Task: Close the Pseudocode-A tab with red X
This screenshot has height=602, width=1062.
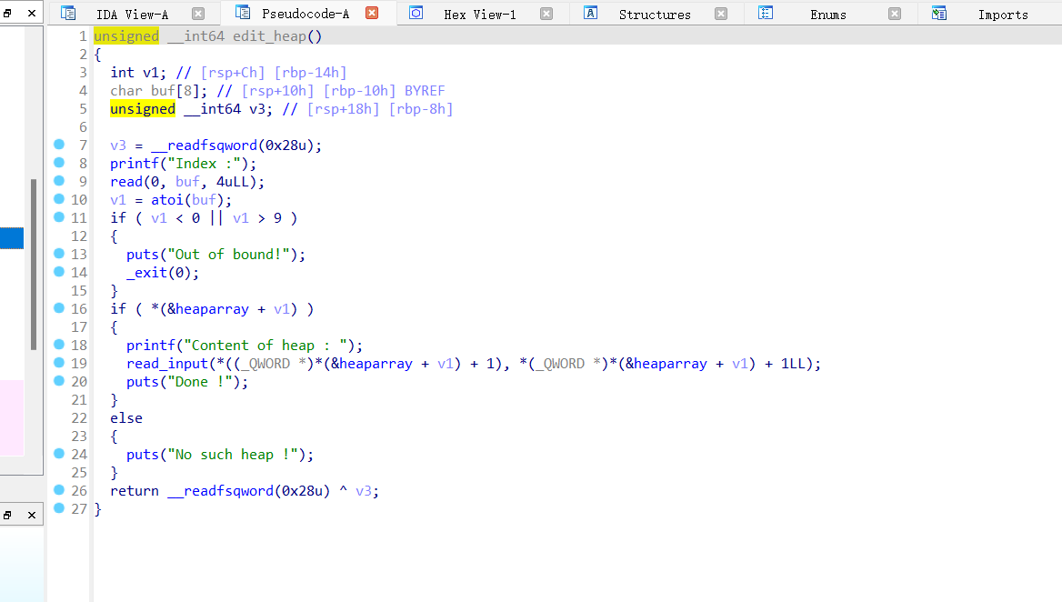Action: 372,13
